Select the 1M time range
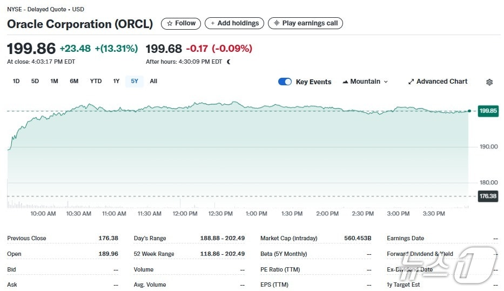 click(x=54, y=81)
